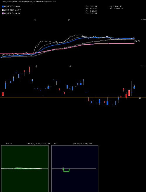Image resolution: width=146 pixels, height=192 pixels.
Task: Click the 'Pre V: 0.008 M' value
Action: point(116,9)
